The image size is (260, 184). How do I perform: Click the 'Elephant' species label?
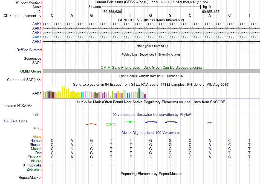34,157
